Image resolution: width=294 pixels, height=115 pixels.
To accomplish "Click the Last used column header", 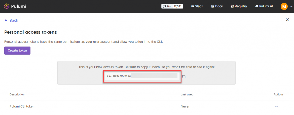I will pyautogui.click(x=187, y=94).
